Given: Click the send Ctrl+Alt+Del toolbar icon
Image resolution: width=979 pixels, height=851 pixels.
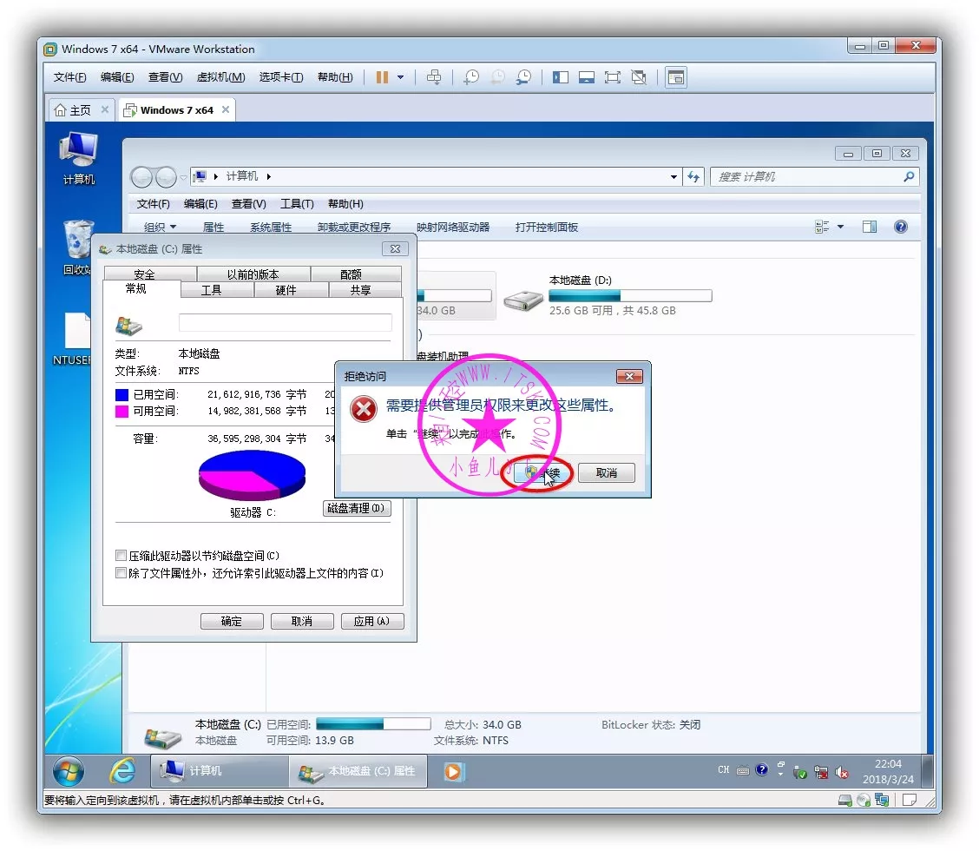Looking at the screenshot, I should pyautogui.click(x=434, y=77).
